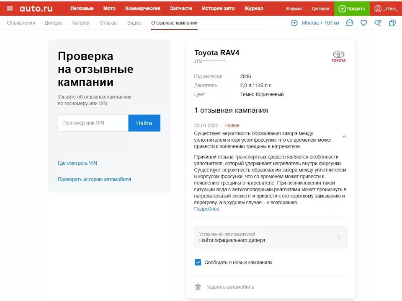402x301 pixels.
Task: Open the Подробнее link
Action: [206, 209]
